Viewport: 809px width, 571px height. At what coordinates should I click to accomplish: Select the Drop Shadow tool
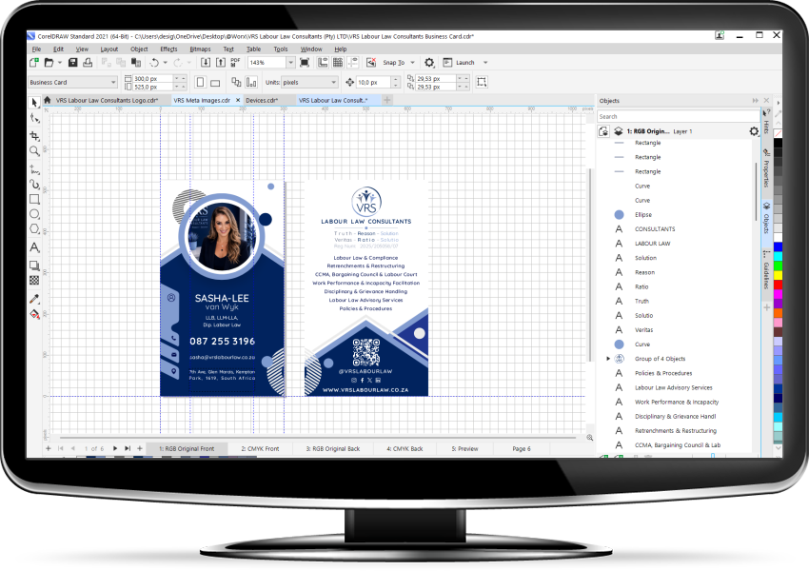pyautogui.click(x=34, y=266)
